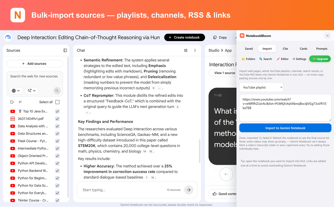Image resolution: width=334 pixels, height=208 pixels.
Task: Click the NotebookBloom panel header logo
Action: (242, 36)
